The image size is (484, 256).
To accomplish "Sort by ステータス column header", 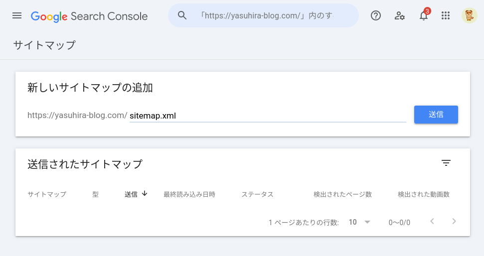I will pyautogui.click(x=257, y=194).
